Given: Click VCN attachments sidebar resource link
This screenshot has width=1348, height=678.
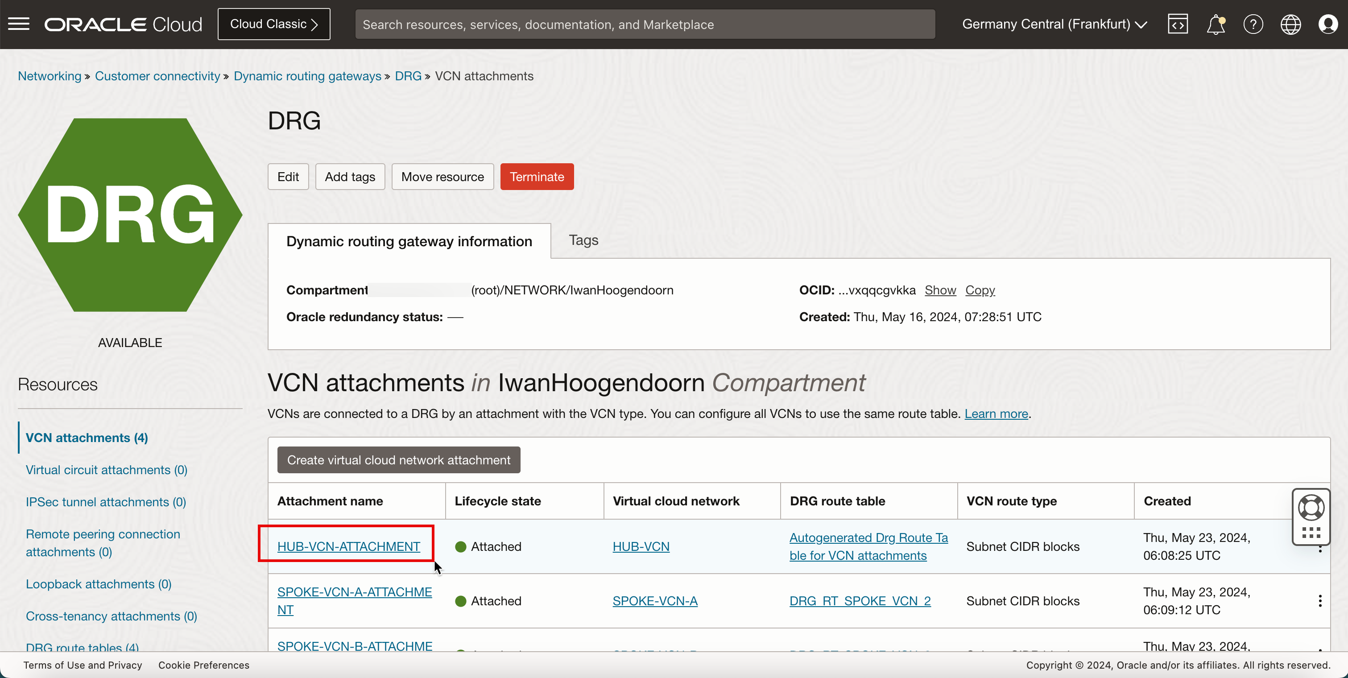Looking at the screenshot, I should point(87,438).
